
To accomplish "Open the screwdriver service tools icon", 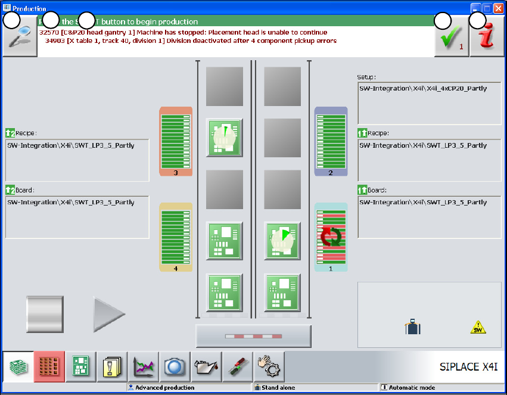I will coord(238,366).
